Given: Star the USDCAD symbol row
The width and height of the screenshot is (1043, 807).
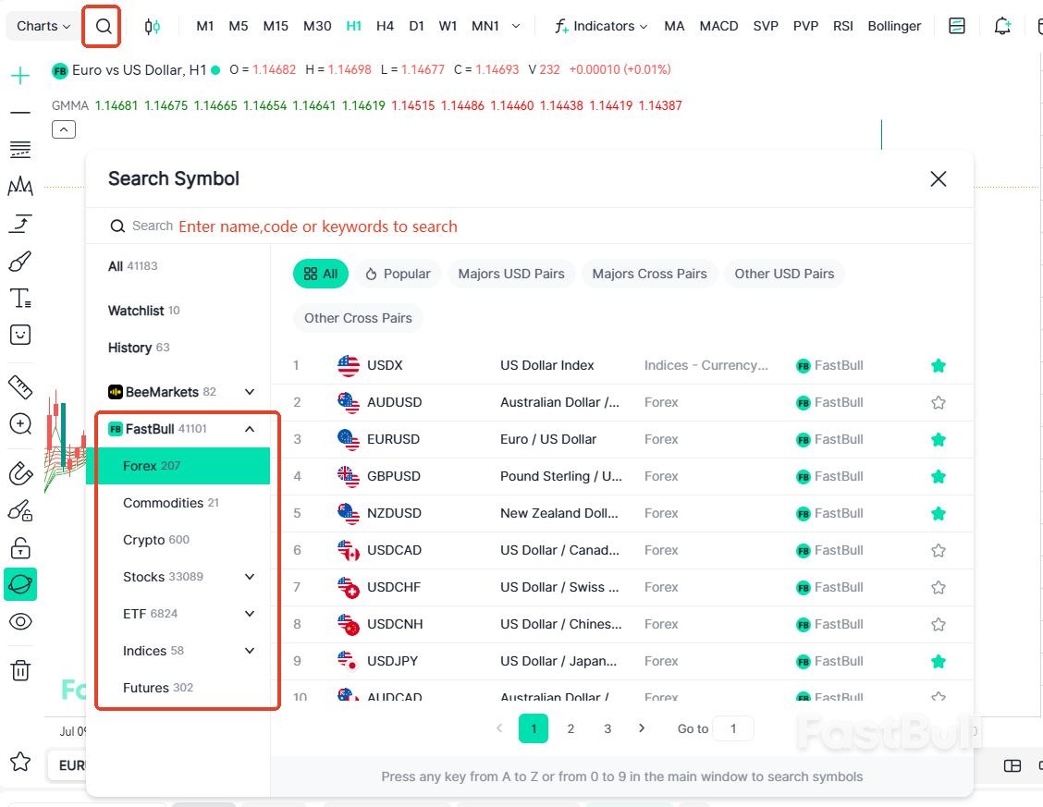Looking at the screenshot, I should tap(938, 550).
